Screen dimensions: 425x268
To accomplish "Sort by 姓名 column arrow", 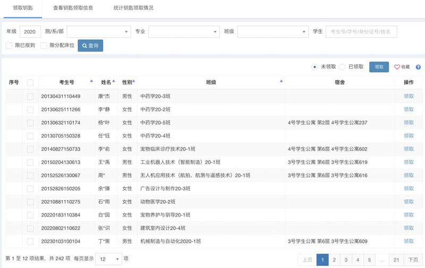I will 114,81.
